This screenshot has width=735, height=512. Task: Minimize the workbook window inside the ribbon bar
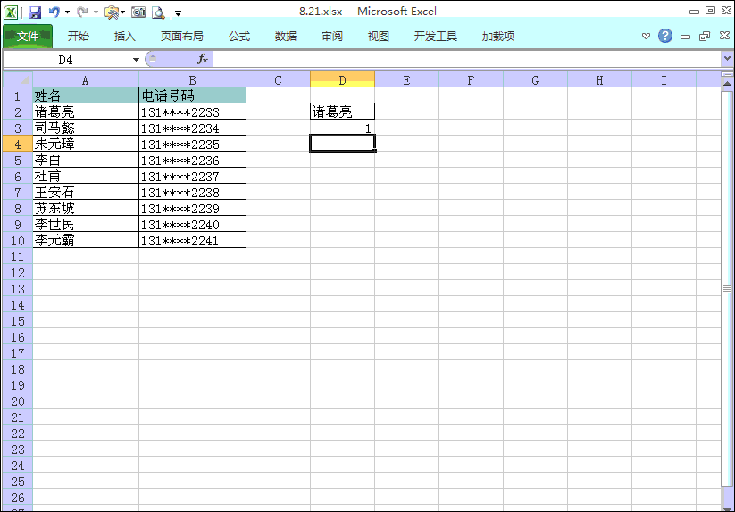(x=685, y=37)
